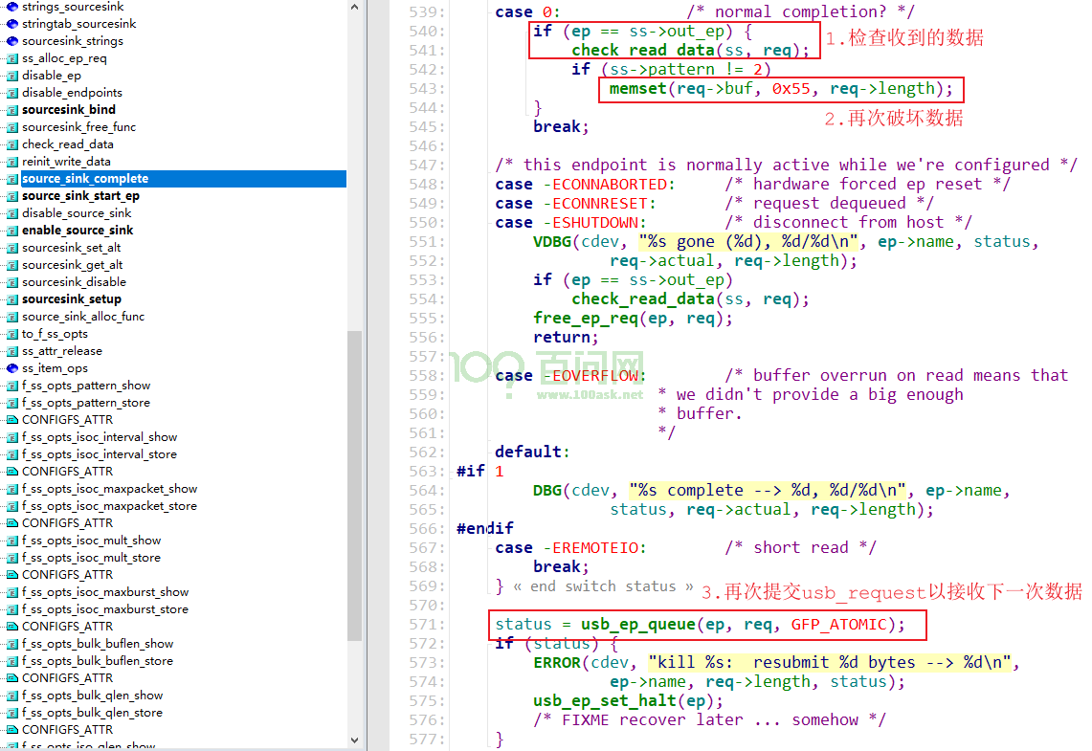Select source_sink_start_ep in symbol list
Viewport: 1092px width, 751px height.
point(80,196)
